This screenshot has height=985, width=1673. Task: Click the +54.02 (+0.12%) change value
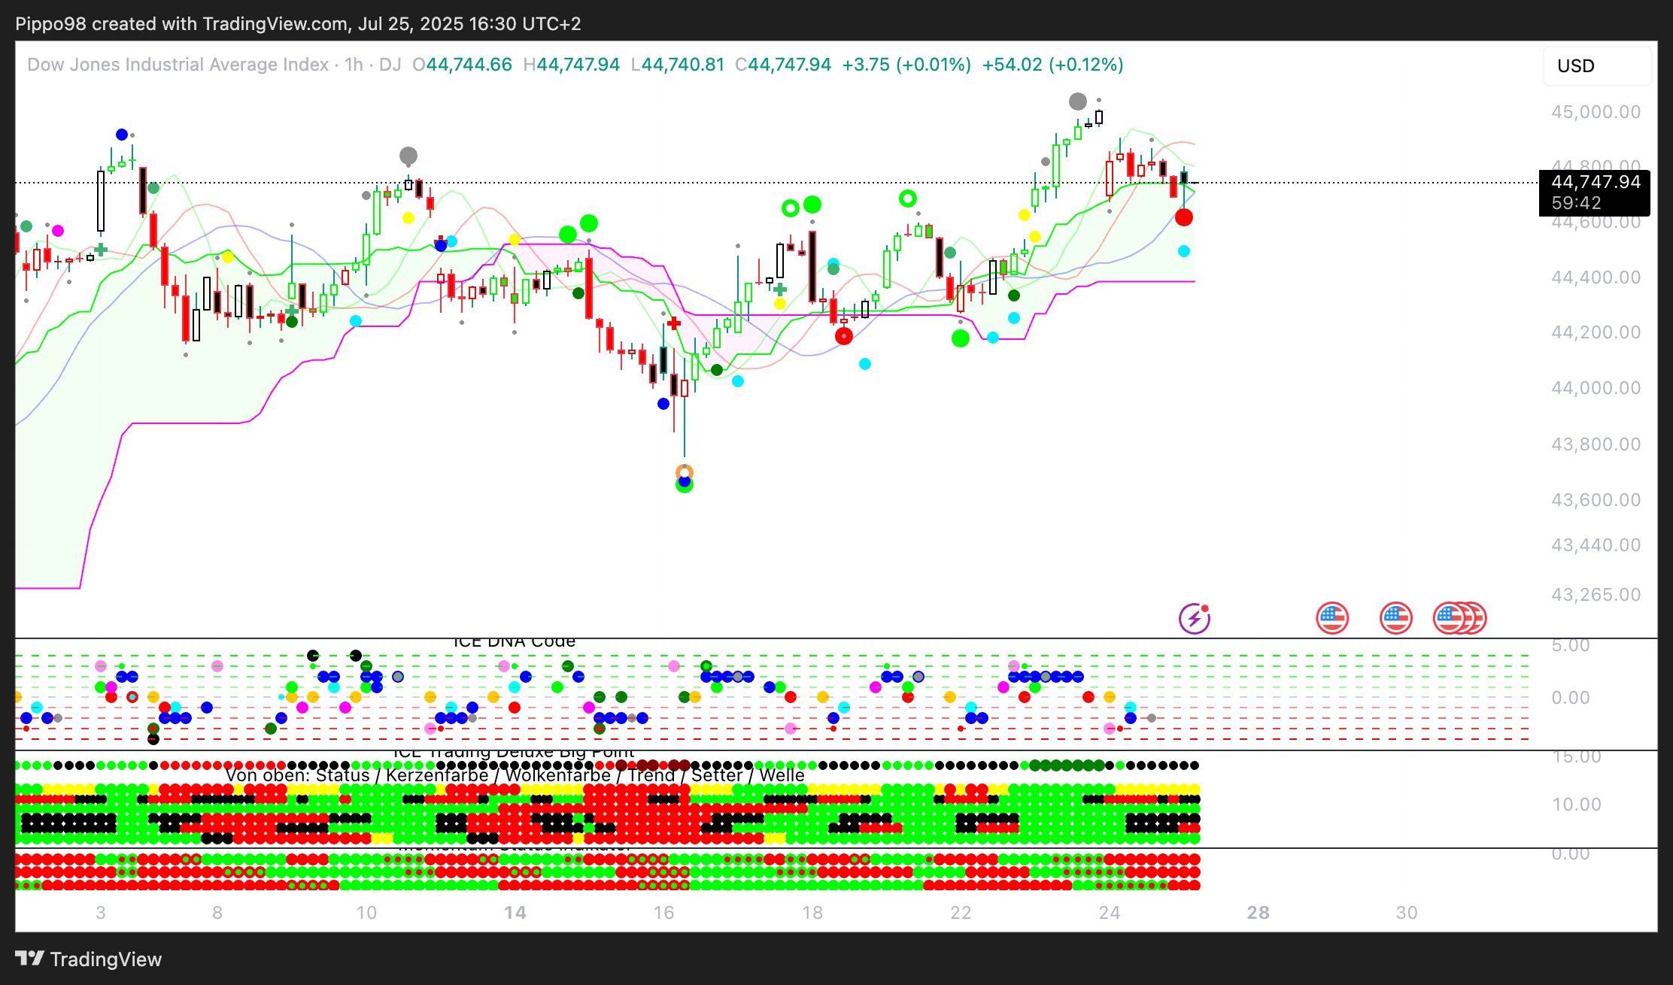click(1052, 65)
